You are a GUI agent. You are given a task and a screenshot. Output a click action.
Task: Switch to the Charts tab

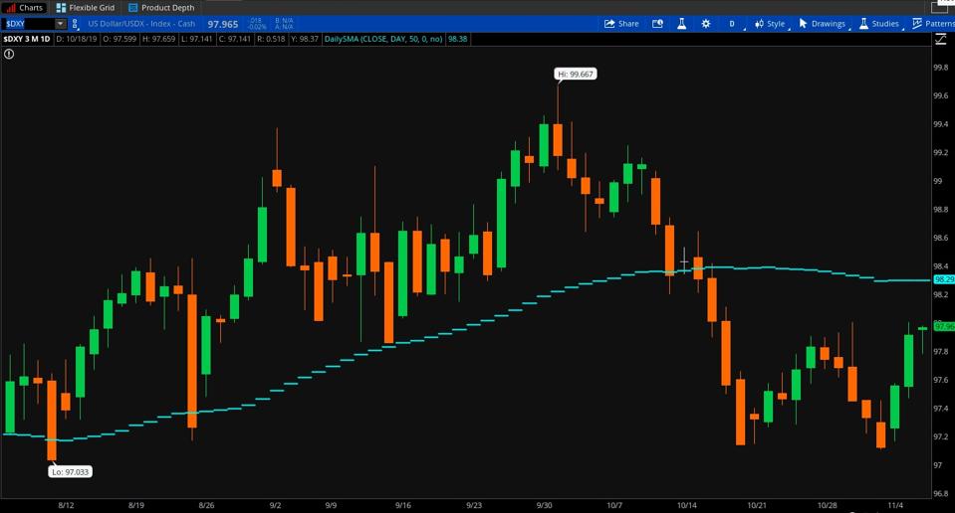point(24,7)
